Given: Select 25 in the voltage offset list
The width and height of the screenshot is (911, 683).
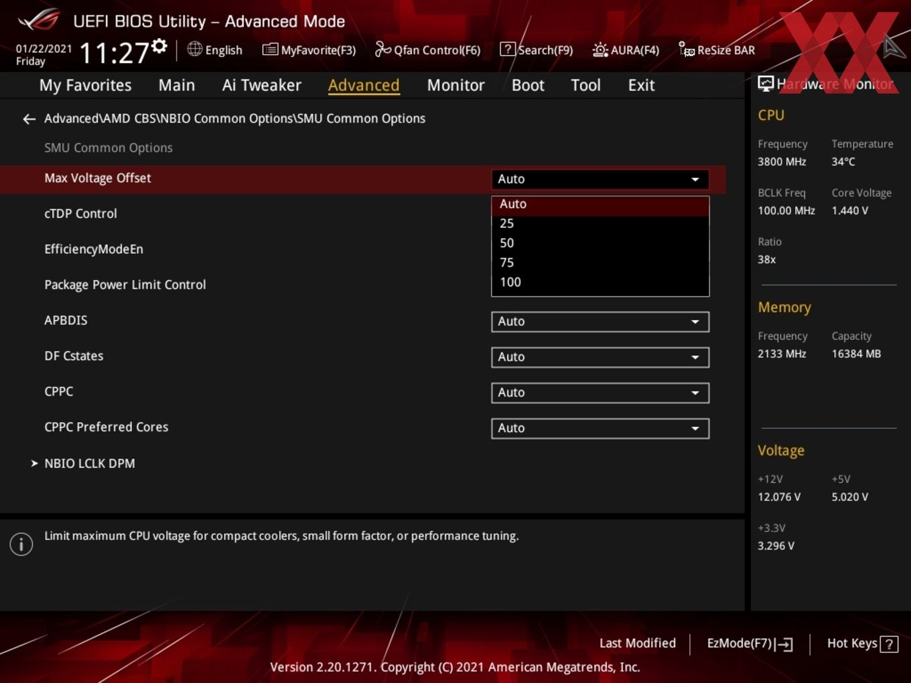Looking at the screenshot, I should click(x=600, y=224).
